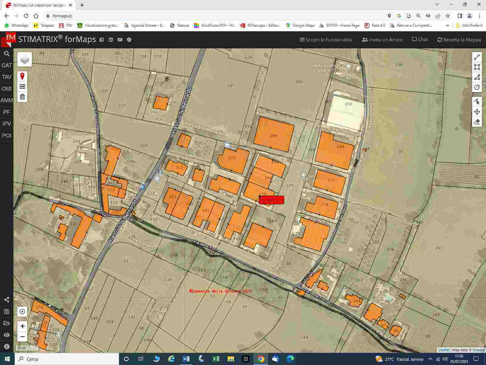Open the map layers selector

[x=25, y=60]
